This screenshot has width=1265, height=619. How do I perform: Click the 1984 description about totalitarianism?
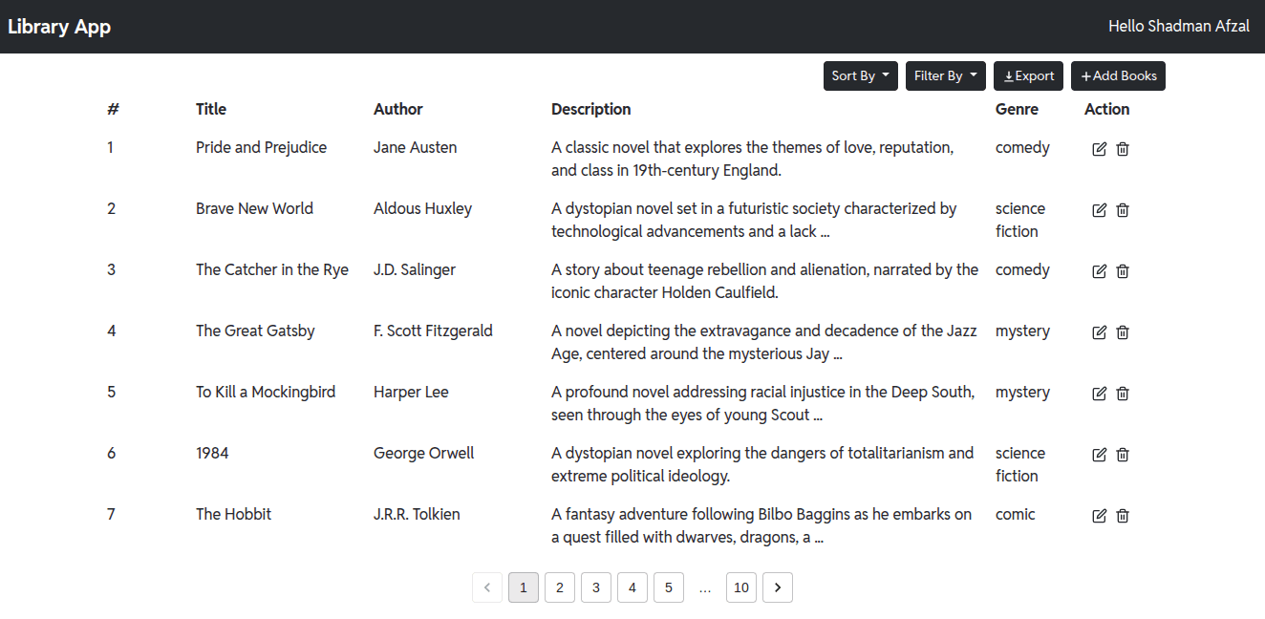(762, 464)
